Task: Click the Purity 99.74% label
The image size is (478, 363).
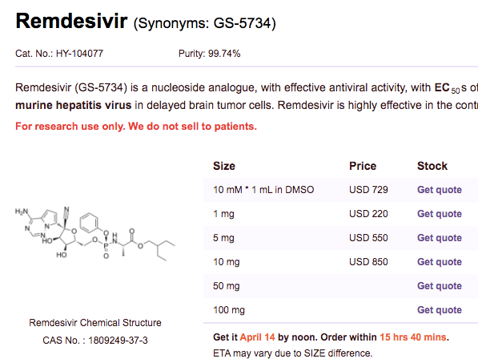Action: coord(210,54)
